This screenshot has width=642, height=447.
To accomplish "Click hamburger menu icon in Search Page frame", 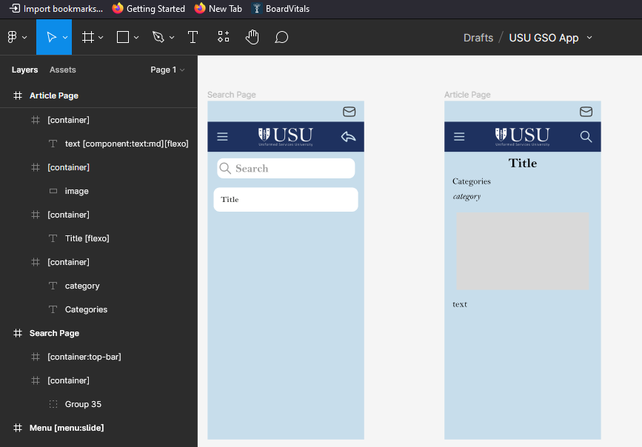I will pyautogui.click(x=222, y=136).
